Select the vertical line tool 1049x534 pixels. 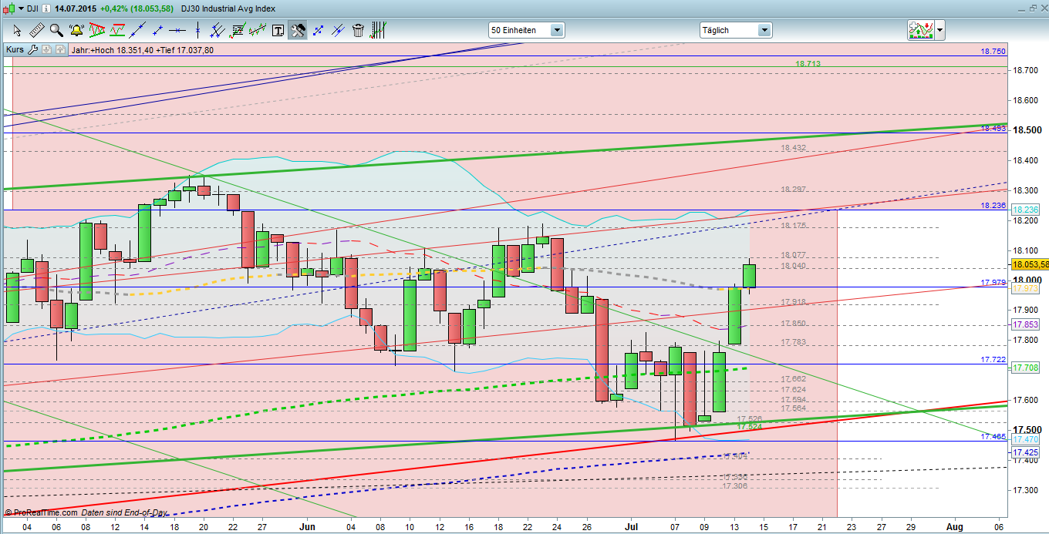tap(197, 30)
